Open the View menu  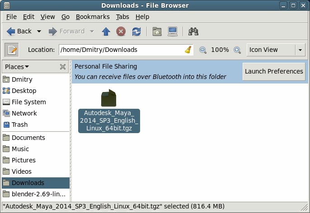tap(47, 17)
